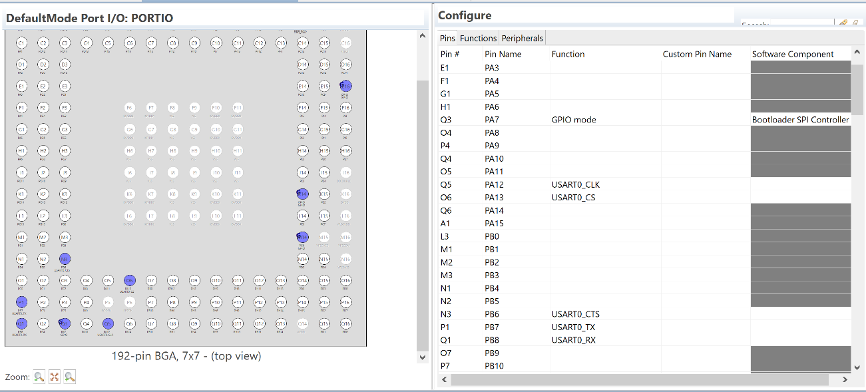
Task: Open the Peripherals tab
Action: point(523,38)
